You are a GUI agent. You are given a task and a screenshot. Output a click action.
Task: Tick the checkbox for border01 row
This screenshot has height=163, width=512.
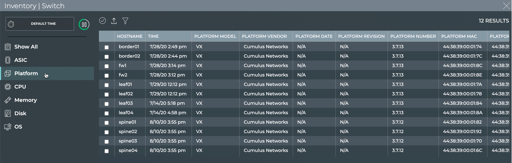pos(106,47)
